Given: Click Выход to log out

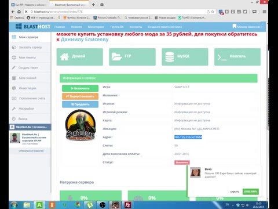Looking at the screenshot, I should tap(30, 118).
